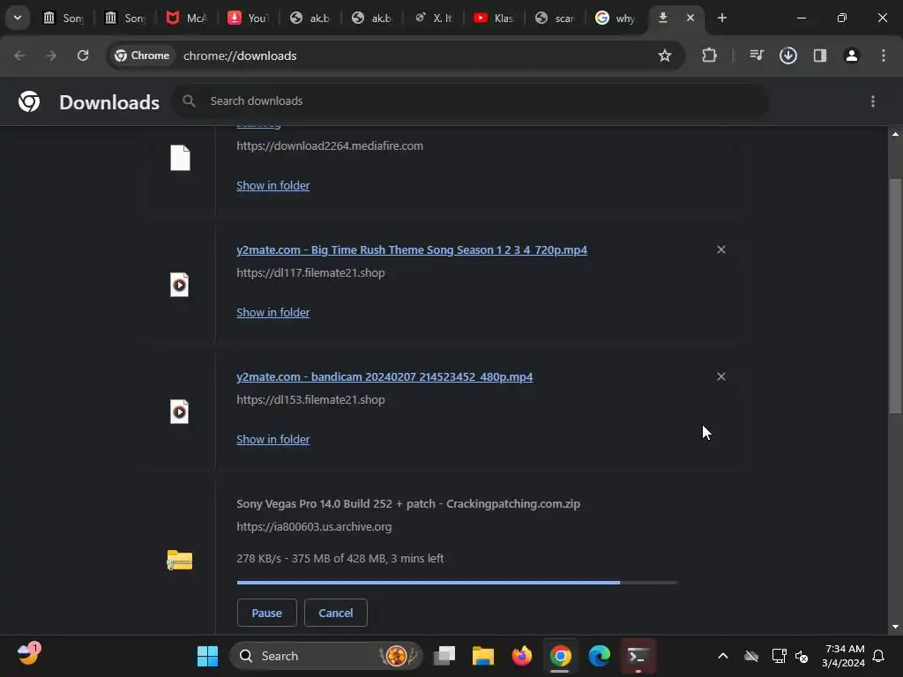Click the taskbar Search box
This screenshot has height=677, width=903.
pos(325,656)
